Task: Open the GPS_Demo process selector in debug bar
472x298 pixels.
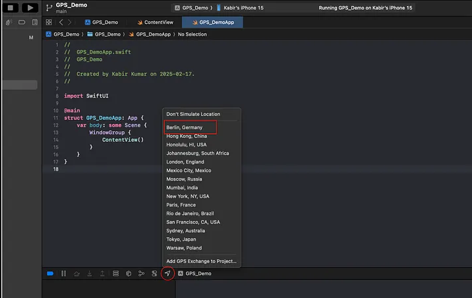Action: tap(198, 273)
